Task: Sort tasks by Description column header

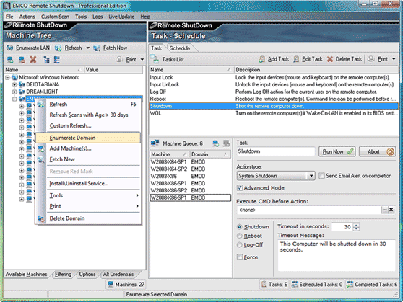Action: (316, 70)
